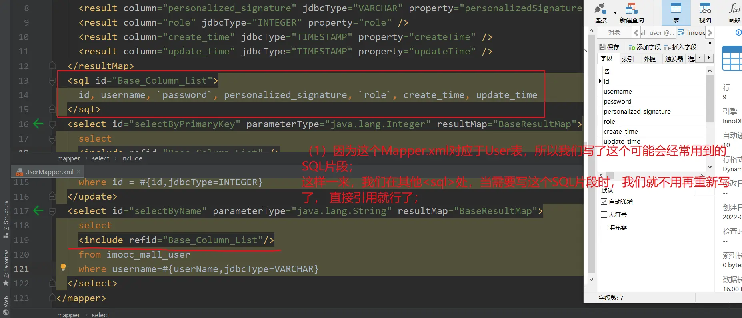The width and height of the screenshot is (742, 318).
Task: Click the imooc table designer tab
Action: tap(692, 33)
